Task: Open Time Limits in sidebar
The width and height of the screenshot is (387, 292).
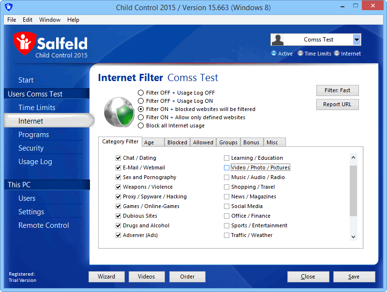Action: point(37,108)
